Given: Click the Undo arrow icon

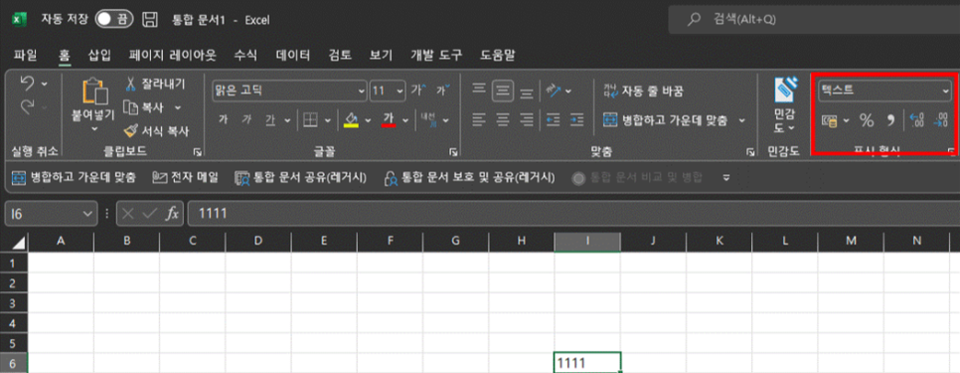Looking at the screenshot, I should pyautogui.click(x=27, y=83).
